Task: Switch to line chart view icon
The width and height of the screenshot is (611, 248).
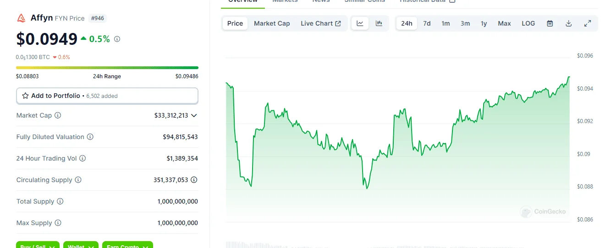Action: point(360,23)
